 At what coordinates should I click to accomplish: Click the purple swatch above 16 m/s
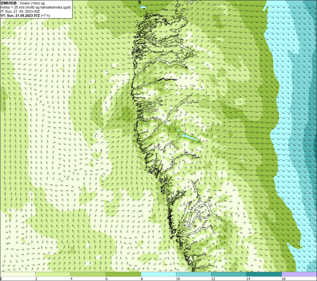[299, 274]
